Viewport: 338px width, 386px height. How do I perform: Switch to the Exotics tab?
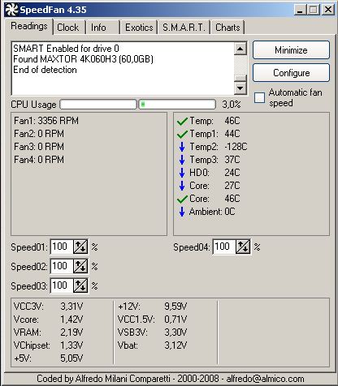139,28
